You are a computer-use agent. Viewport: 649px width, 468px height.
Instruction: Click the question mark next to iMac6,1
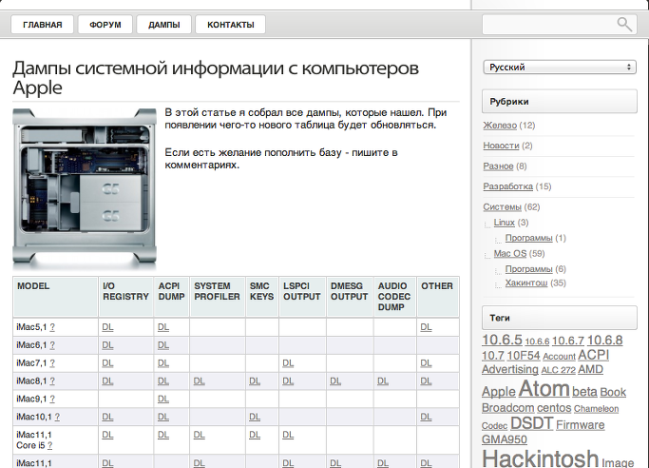(x=52, y=345)
